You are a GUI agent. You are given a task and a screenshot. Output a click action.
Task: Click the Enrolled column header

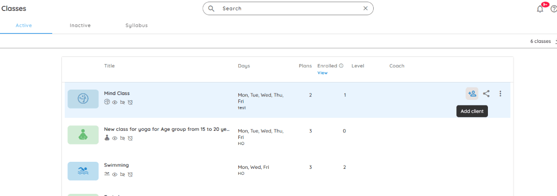pyautogui.click(x=327, y=66)
